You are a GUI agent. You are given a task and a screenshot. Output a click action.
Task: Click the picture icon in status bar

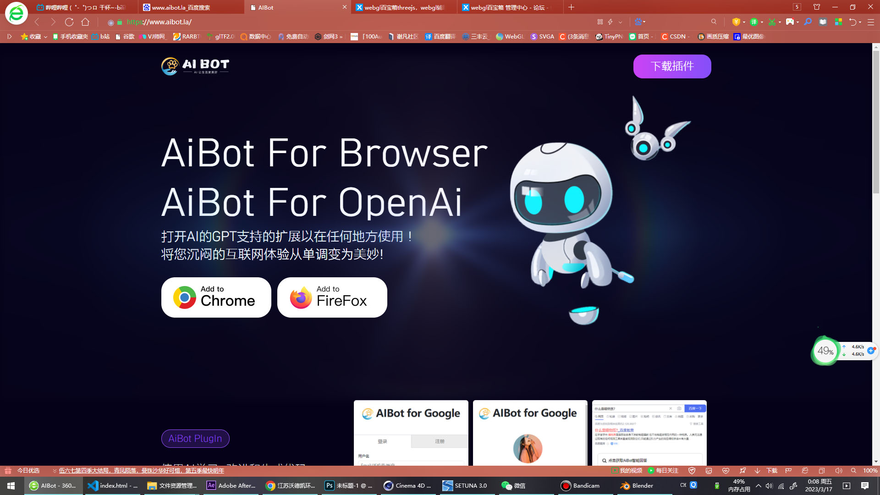point(709,471)
